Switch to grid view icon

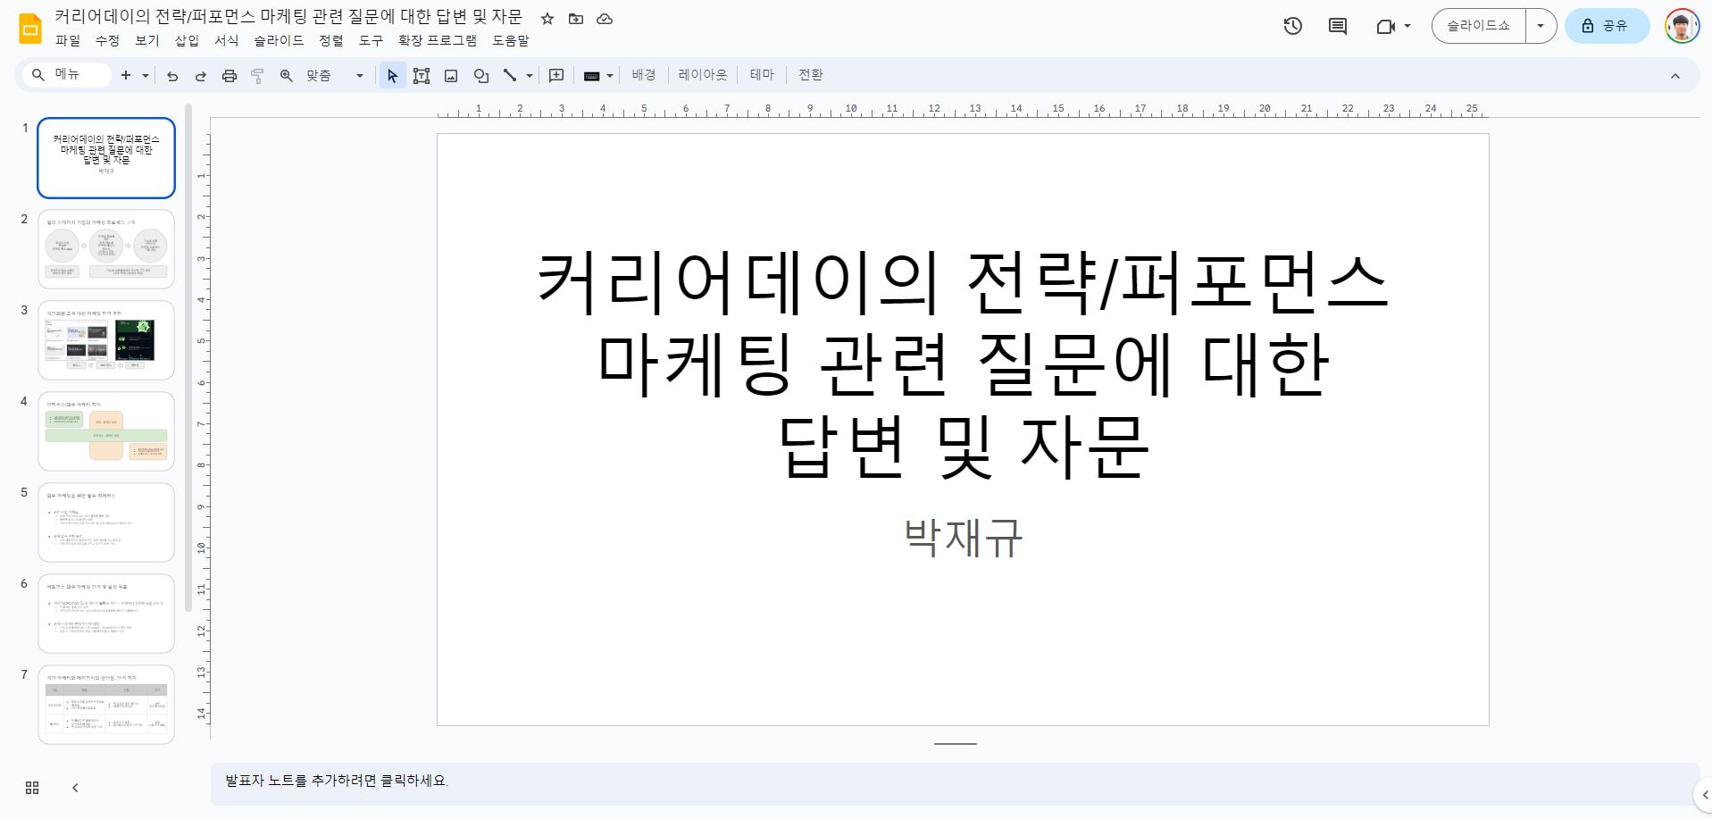[32, 788]
